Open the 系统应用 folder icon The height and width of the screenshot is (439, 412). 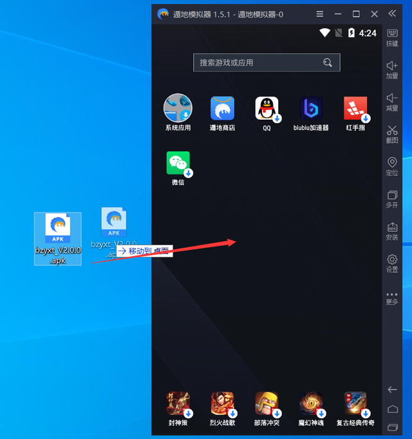(178, 108)
